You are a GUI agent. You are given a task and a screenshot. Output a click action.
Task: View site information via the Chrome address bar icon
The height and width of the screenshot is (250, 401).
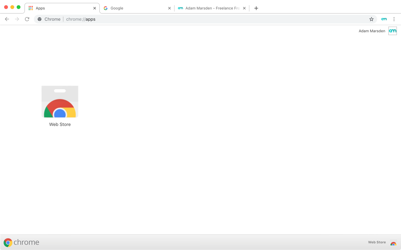39,19
